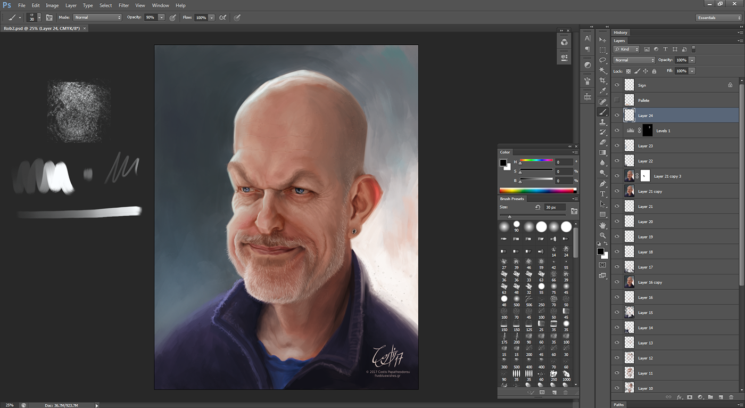Select the Move tool
Screen dimensions: 745x408
(602, 39)
